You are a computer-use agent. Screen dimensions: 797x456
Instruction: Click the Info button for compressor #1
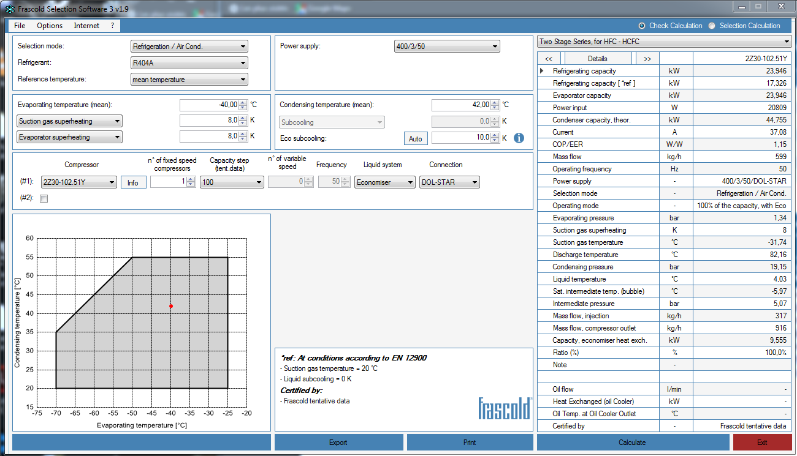tap(133, 182)
